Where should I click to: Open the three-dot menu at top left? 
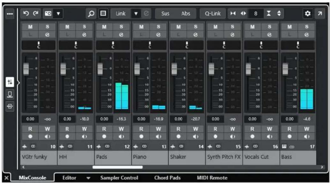point(10,14)
